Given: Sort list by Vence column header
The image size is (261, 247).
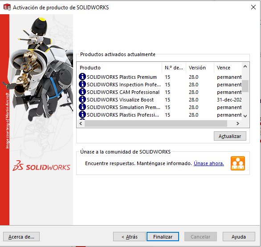Looking at the screenshot, I should click(x=228, y=68).
